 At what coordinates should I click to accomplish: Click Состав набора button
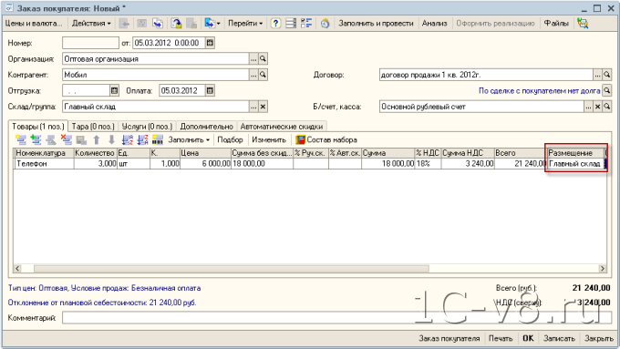[x=326, y=139]
